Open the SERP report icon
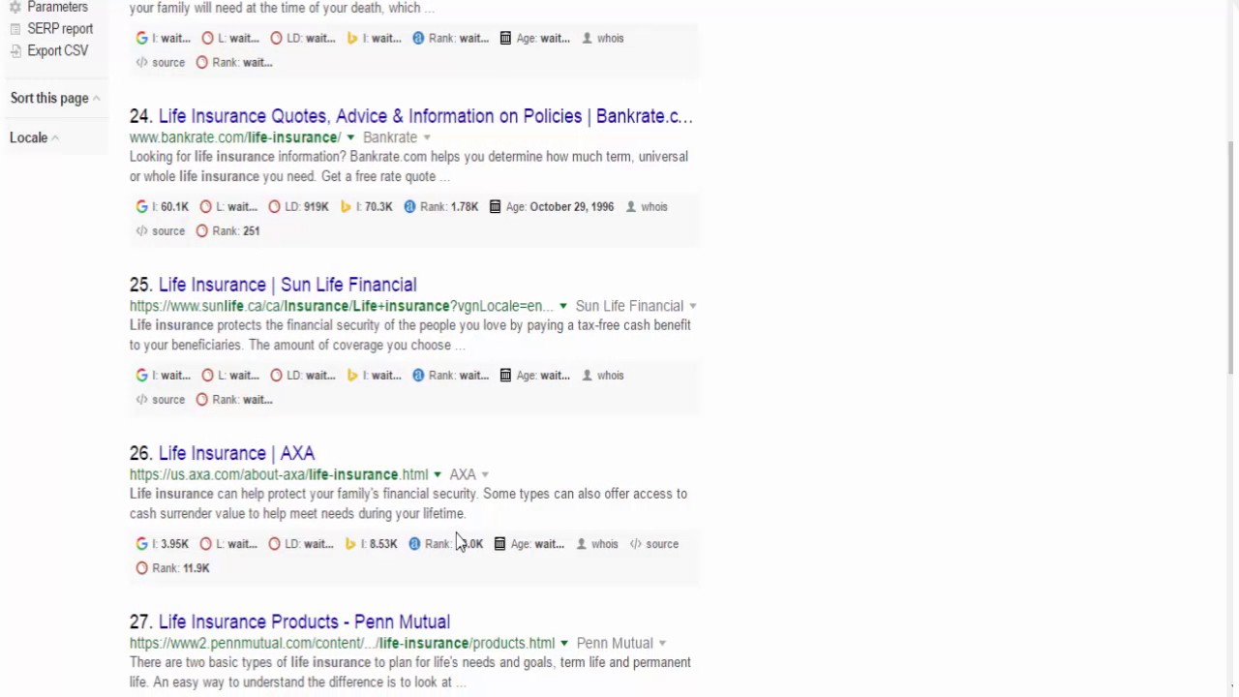The image size is (1239, 697). coord(15,29)
